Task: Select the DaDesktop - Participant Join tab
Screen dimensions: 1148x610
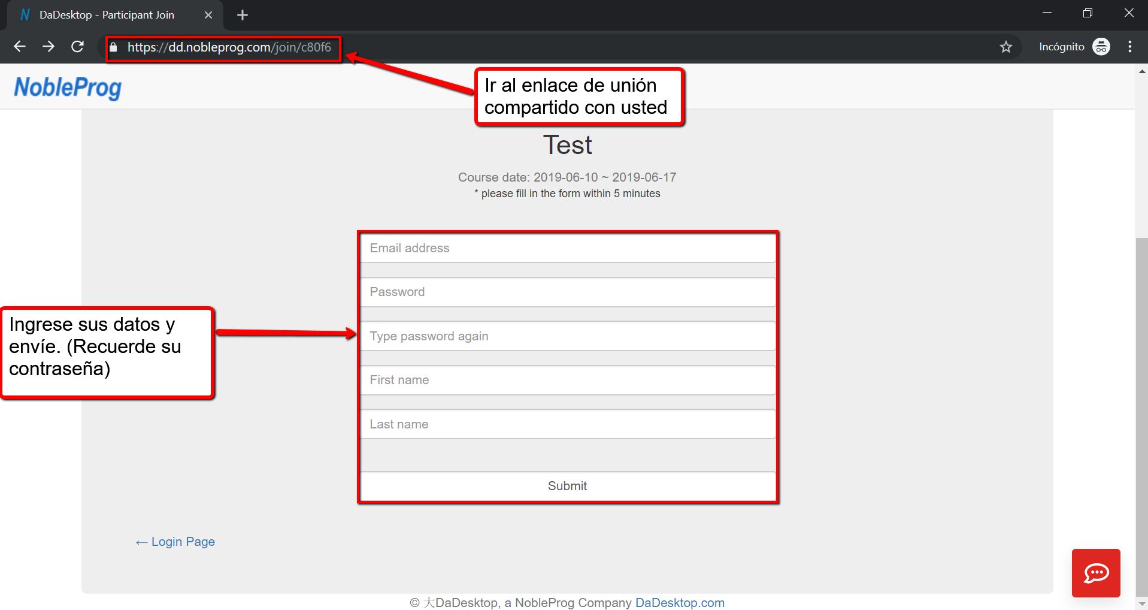Action: pos(108,15)
